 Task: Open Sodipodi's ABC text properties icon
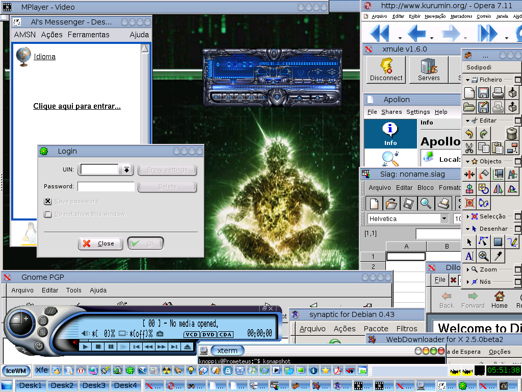(512, 175)
